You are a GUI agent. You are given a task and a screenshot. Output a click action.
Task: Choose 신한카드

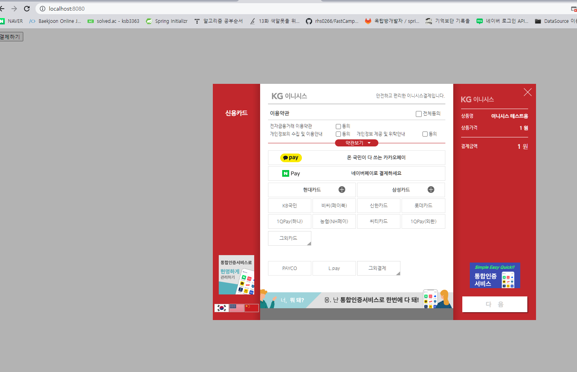[379, 205]
